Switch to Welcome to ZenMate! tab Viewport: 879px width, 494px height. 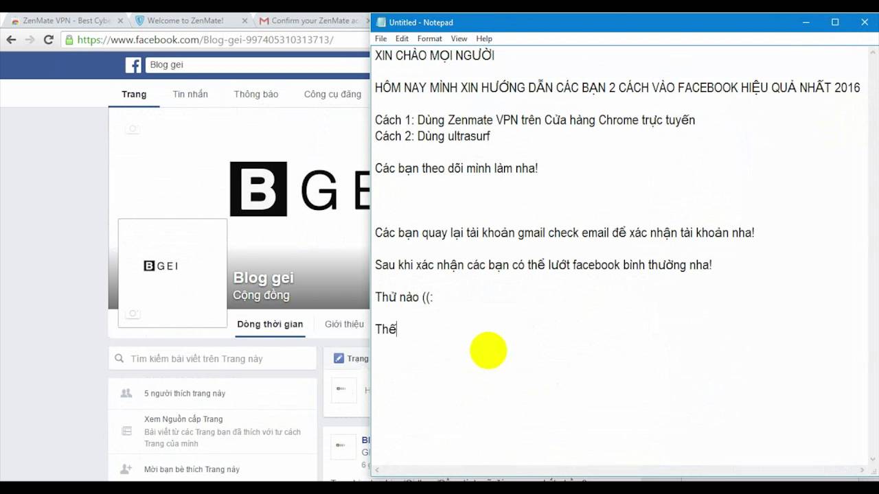click(x=185, y=21)
